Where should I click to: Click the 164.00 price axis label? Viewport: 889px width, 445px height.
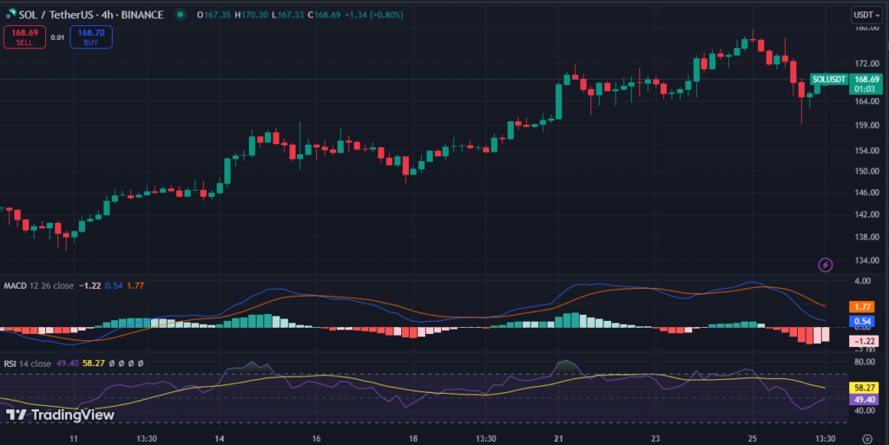867,101
